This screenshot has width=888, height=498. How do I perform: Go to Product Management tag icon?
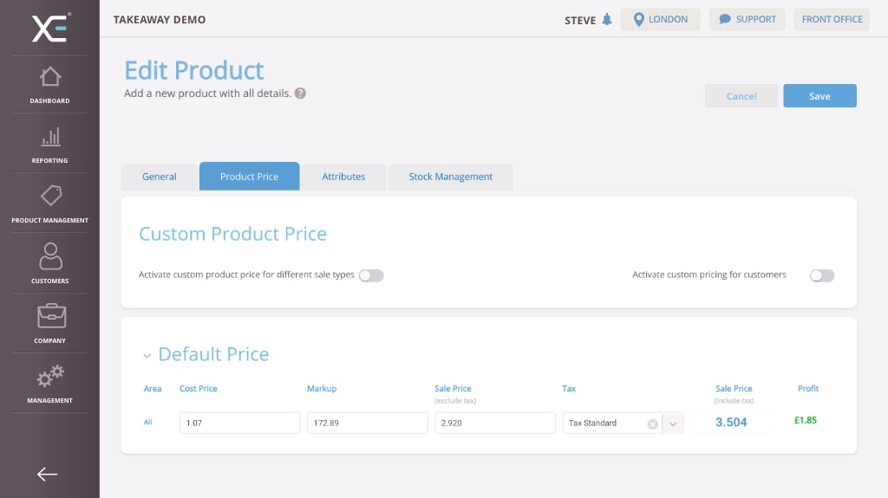[x=49, y=197]
